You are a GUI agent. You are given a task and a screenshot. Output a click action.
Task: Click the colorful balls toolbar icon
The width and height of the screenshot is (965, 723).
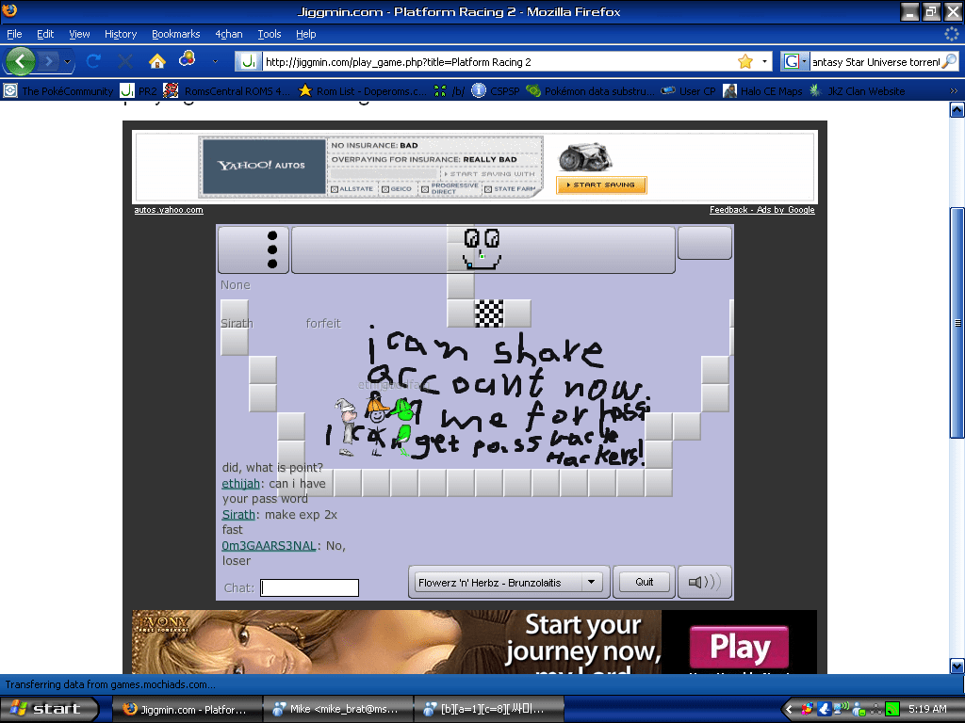[x=188, y=59]
